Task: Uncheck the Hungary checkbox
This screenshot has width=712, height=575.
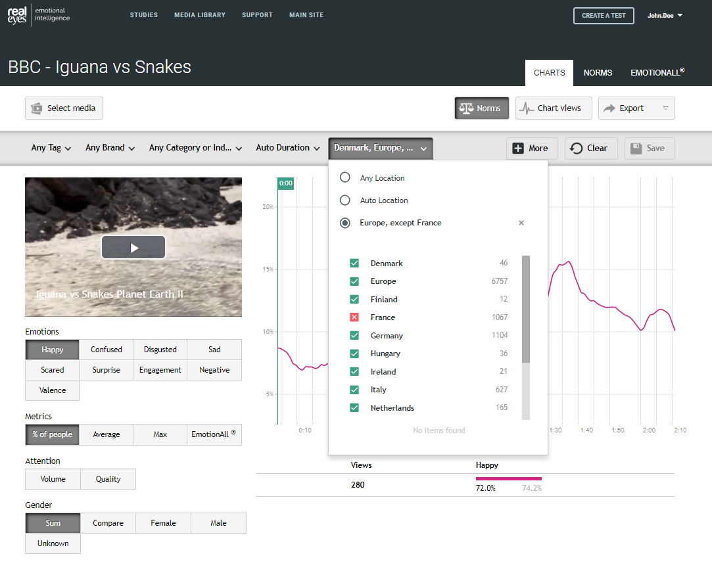Action: tap(354, 354)
